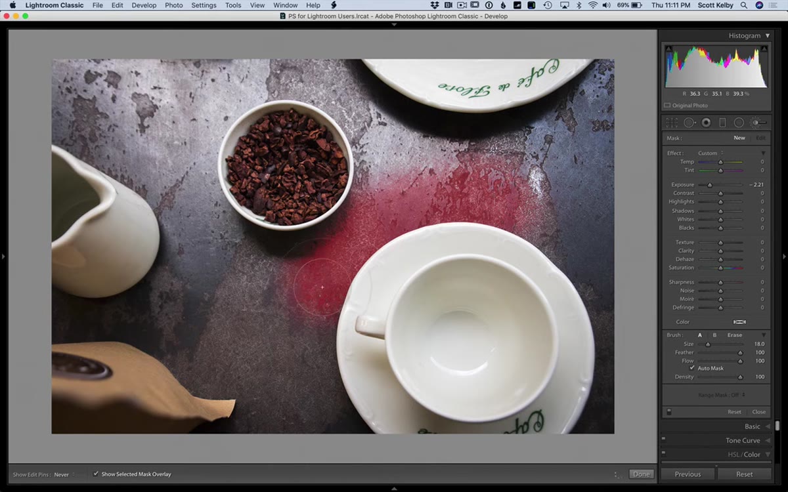Click the Previous button

(x=688, y=474)
